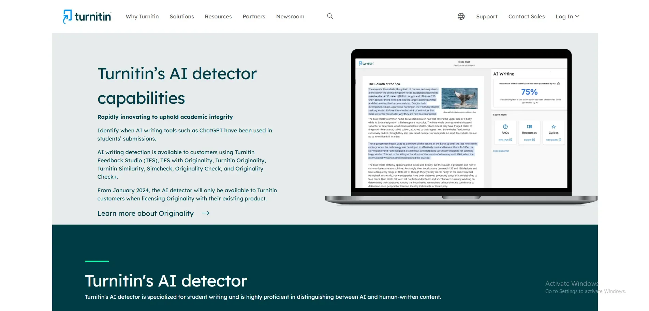This screenshot has width=649, height=311.
Task: Open the Support link
Action: click(487, 16)
